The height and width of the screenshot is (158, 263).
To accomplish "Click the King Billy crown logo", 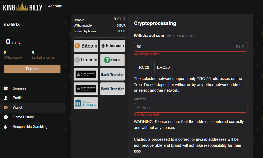I will (23, 6).
